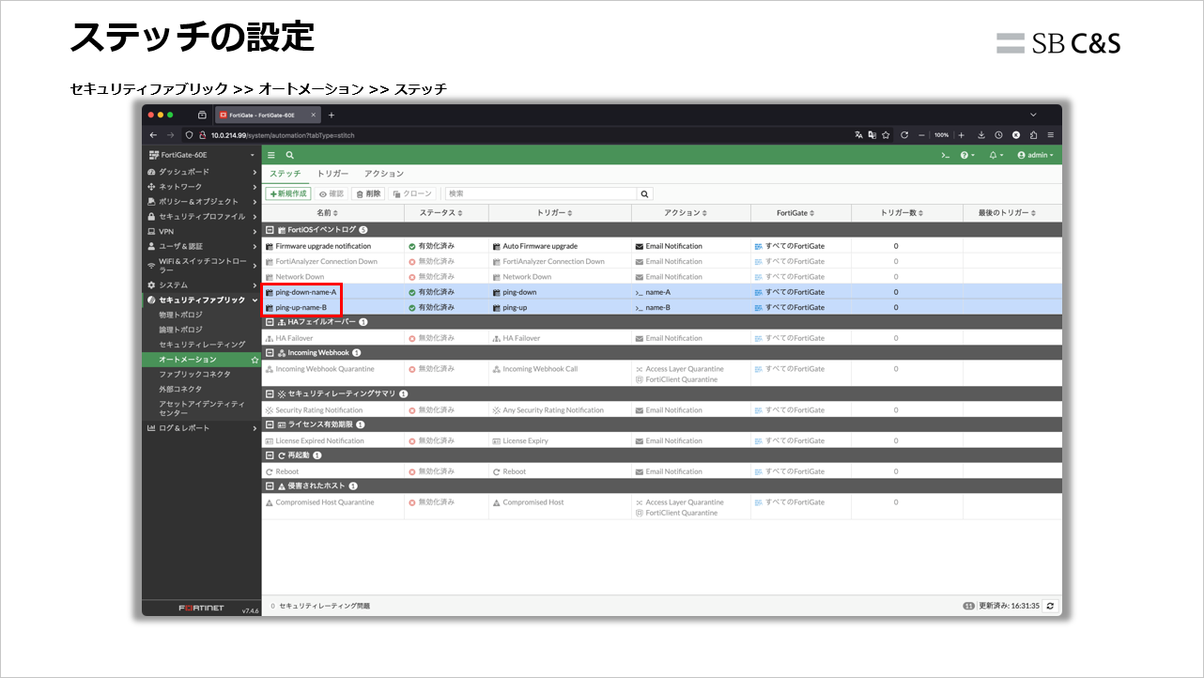Select the ステッチ tab
This screenshot has height=678, width=1204.
tap(286, 175)
